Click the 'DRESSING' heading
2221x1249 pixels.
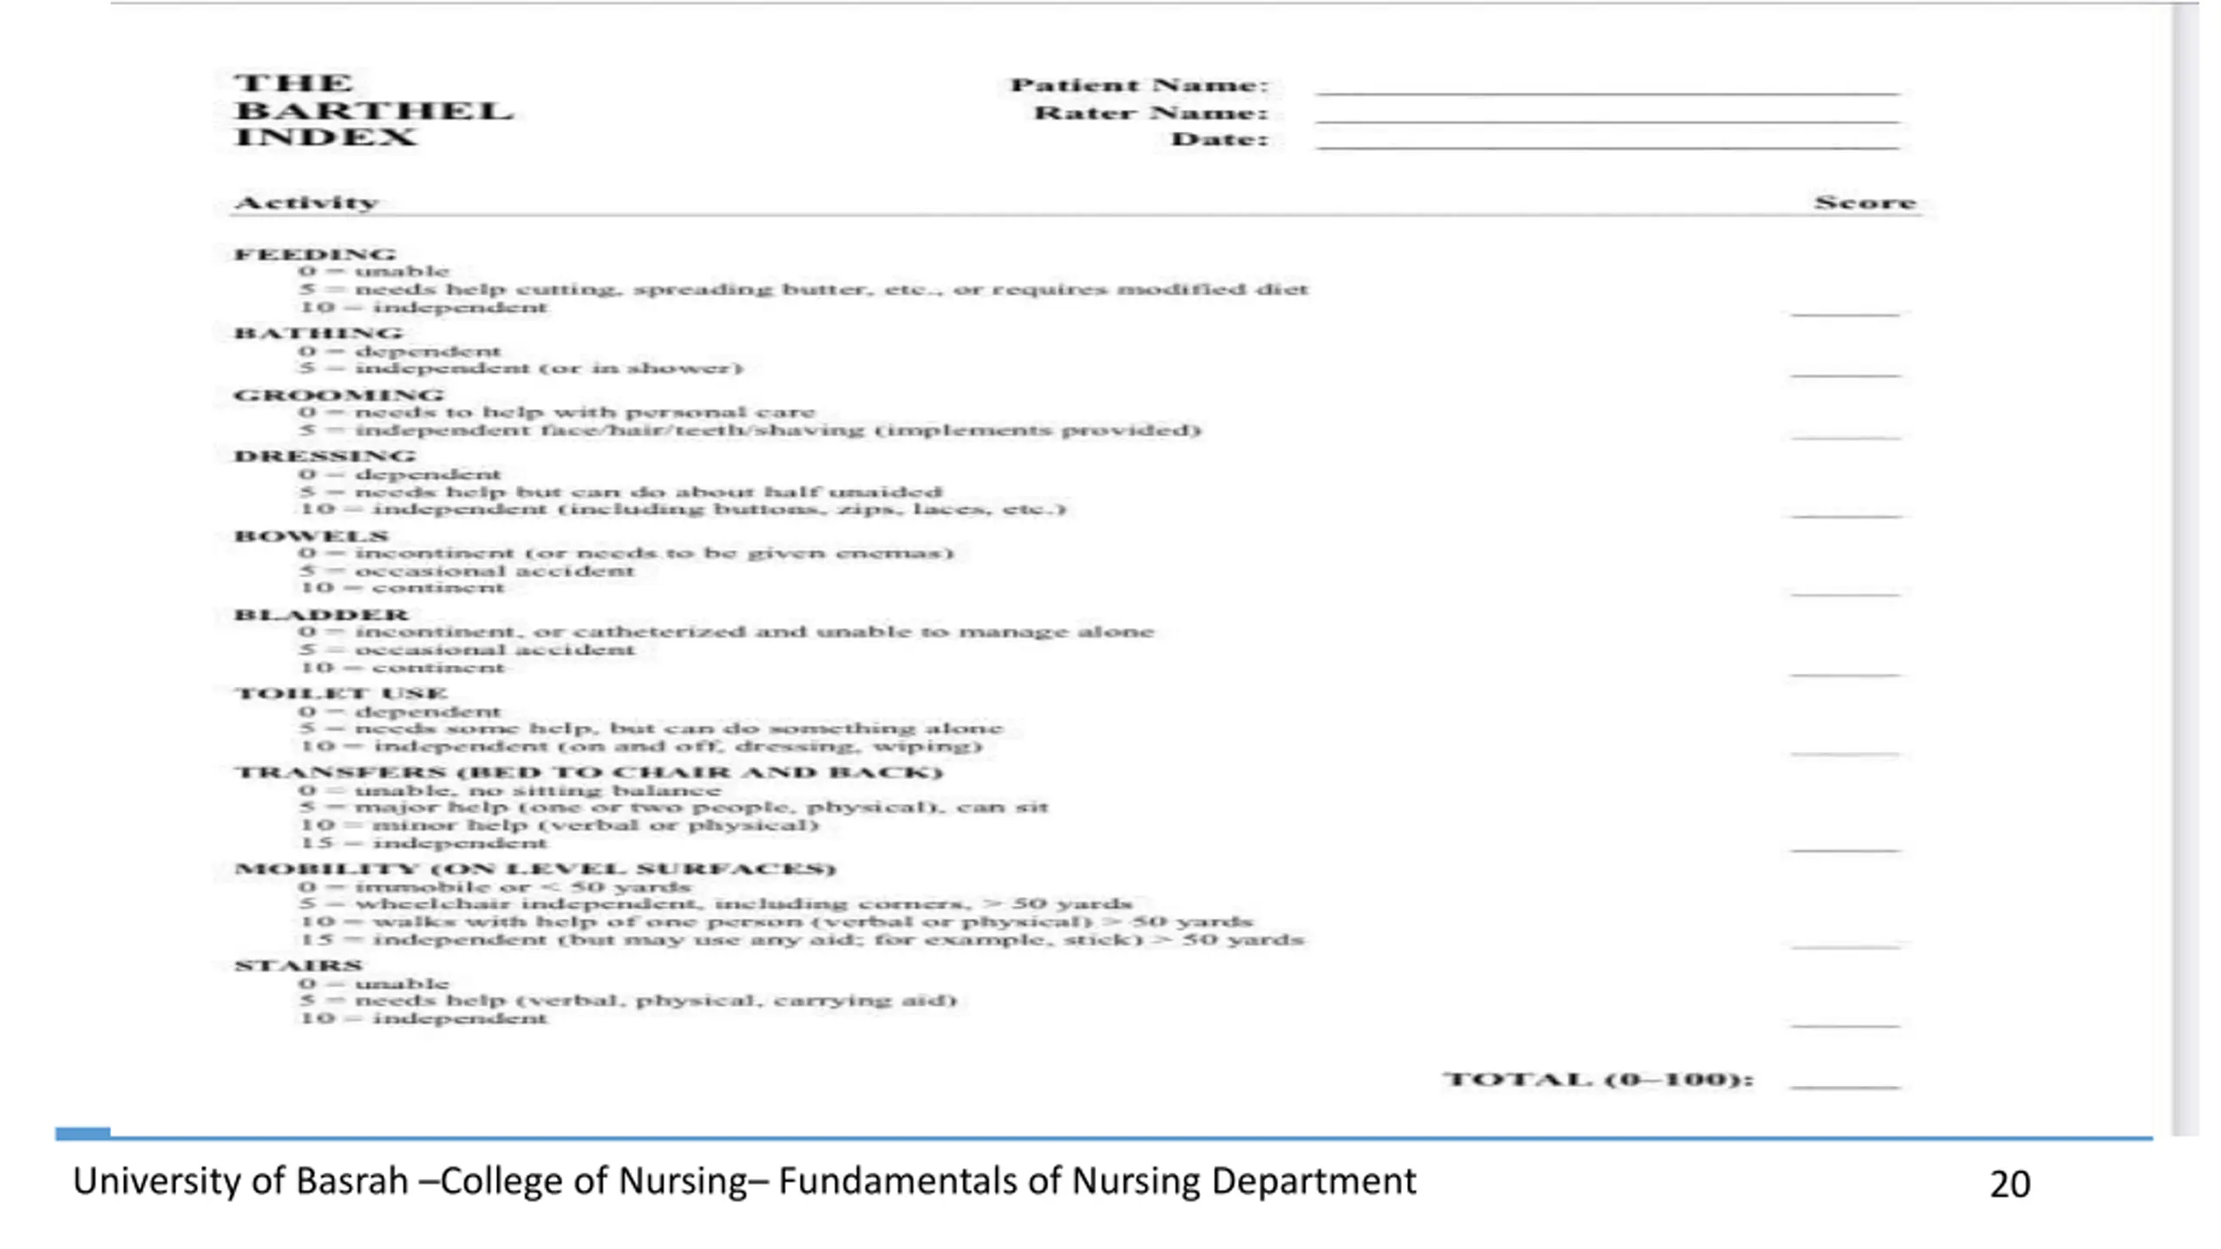(324, 456)
